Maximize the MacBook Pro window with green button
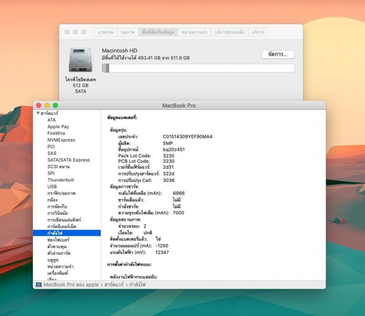 pos(55,105)
